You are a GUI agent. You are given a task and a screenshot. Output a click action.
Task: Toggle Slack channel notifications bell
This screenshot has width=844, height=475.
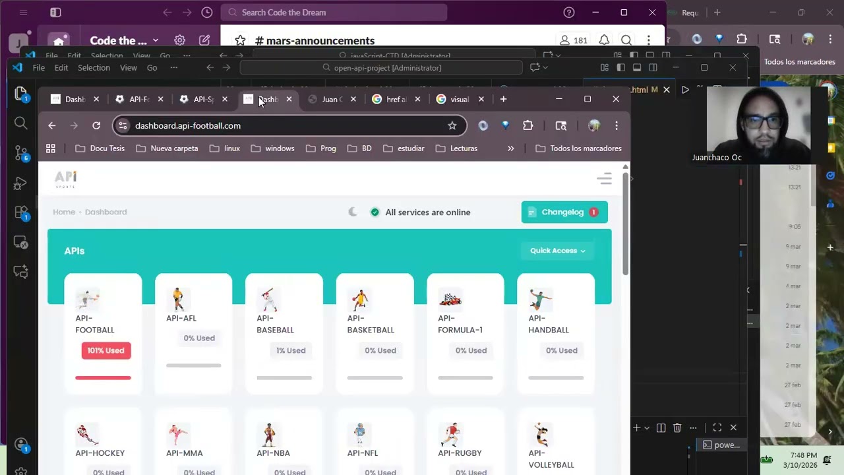click(604, 40)
